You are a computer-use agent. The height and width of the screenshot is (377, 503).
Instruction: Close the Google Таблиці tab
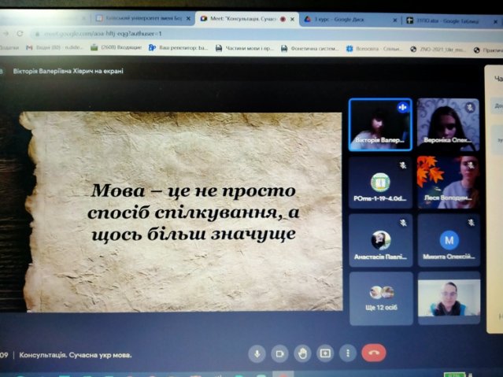click(x=496, y=21)
